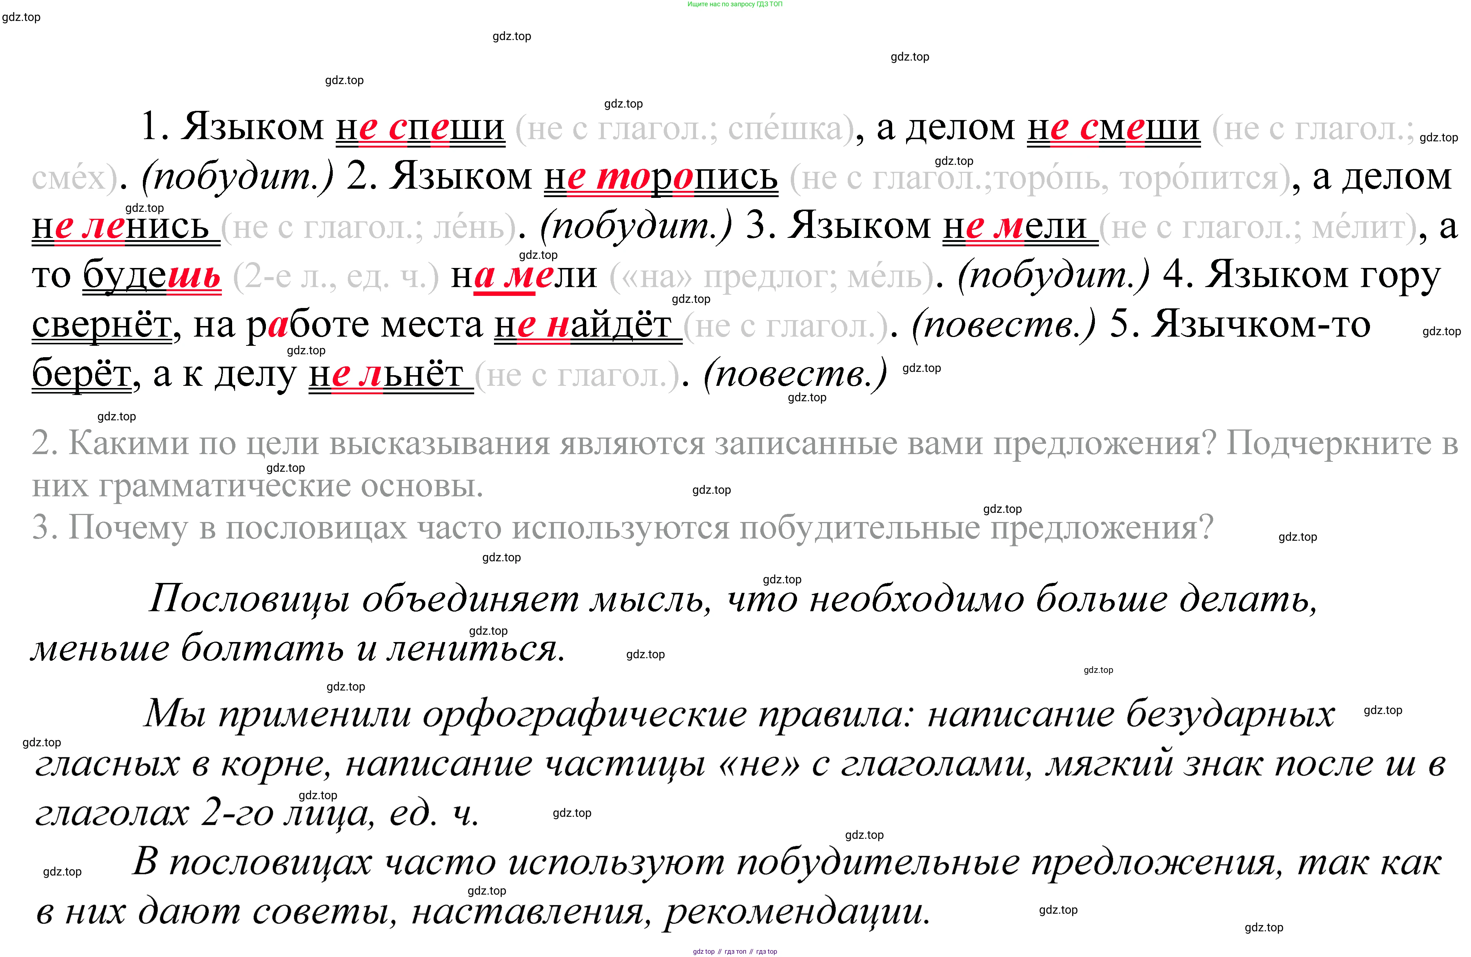This screenshot has height=957, width=1471.
Task: Select the underlined word "будешь"
Action: pyautogui.click(x=151, y=276)
